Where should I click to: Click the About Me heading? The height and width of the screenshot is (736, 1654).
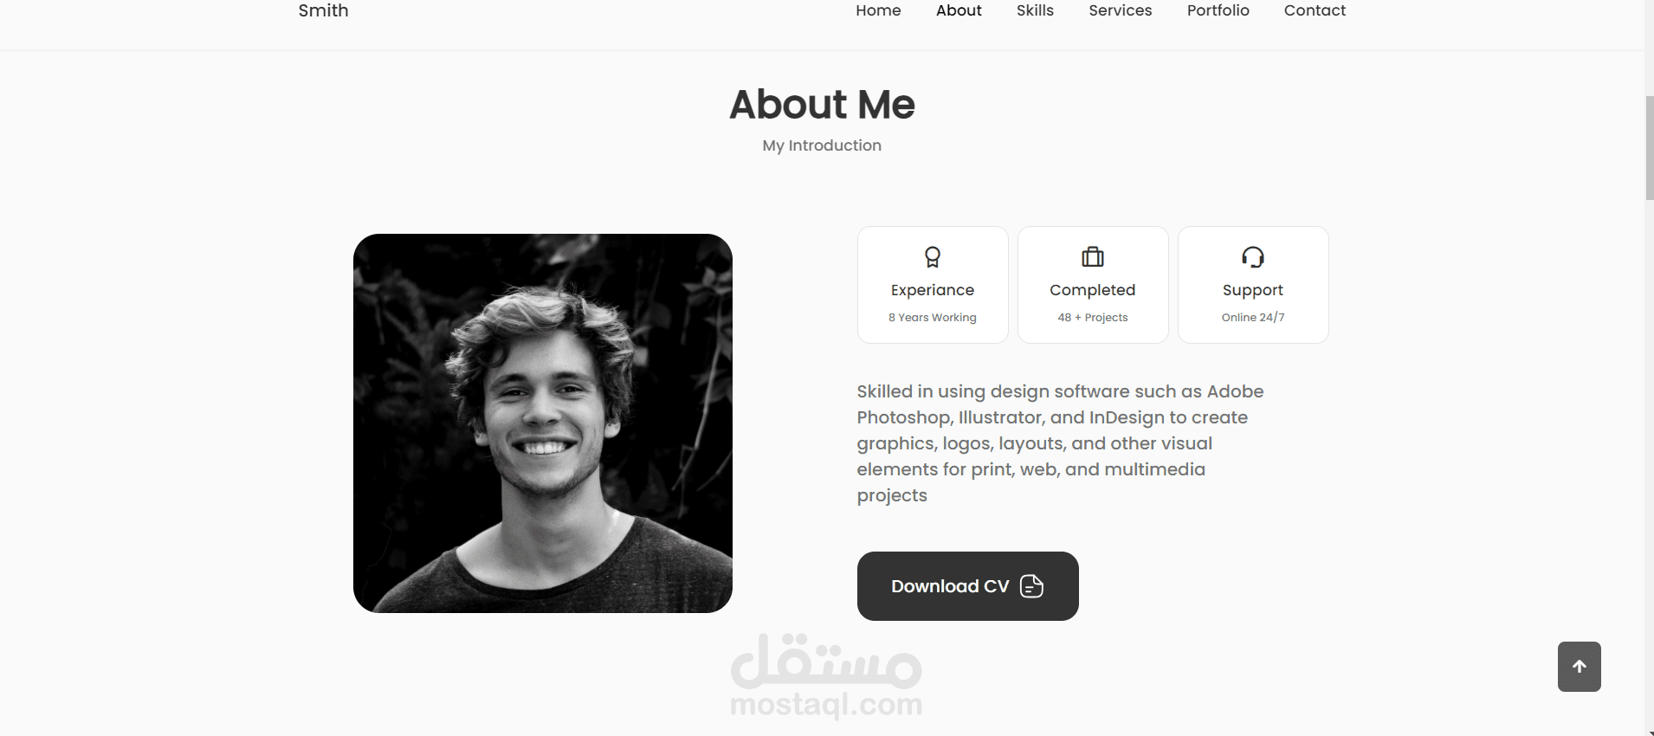click(x=822, y=105)
